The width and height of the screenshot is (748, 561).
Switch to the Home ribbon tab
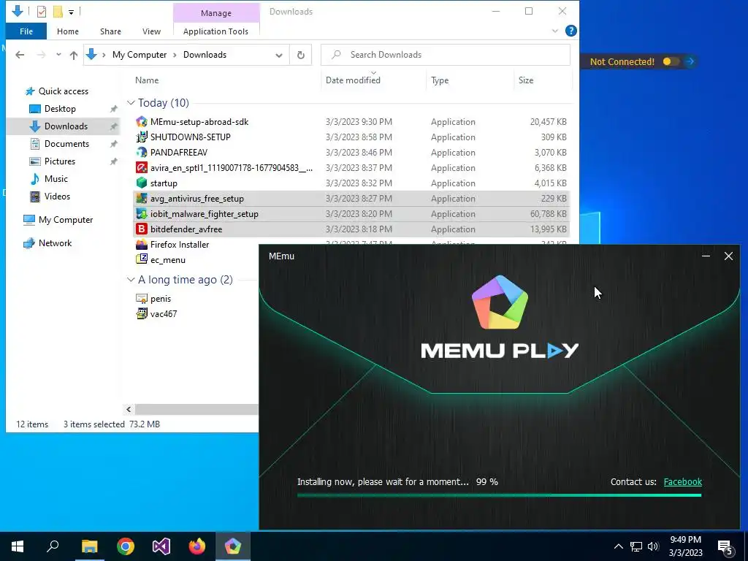point(68,31)
